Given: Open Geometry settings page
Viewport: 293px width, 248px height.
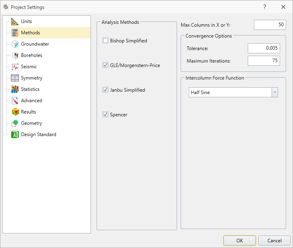Looking at the screenshot, I should pyautogui.click(x=32, y=123).
